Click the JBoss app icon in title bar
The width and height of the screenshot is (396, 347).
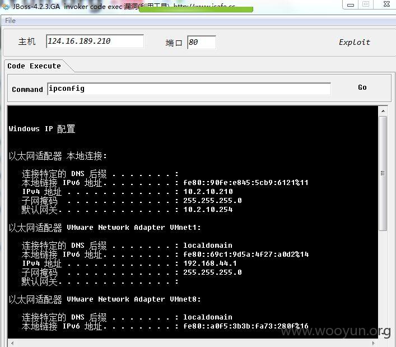click(x=6, y=7)
